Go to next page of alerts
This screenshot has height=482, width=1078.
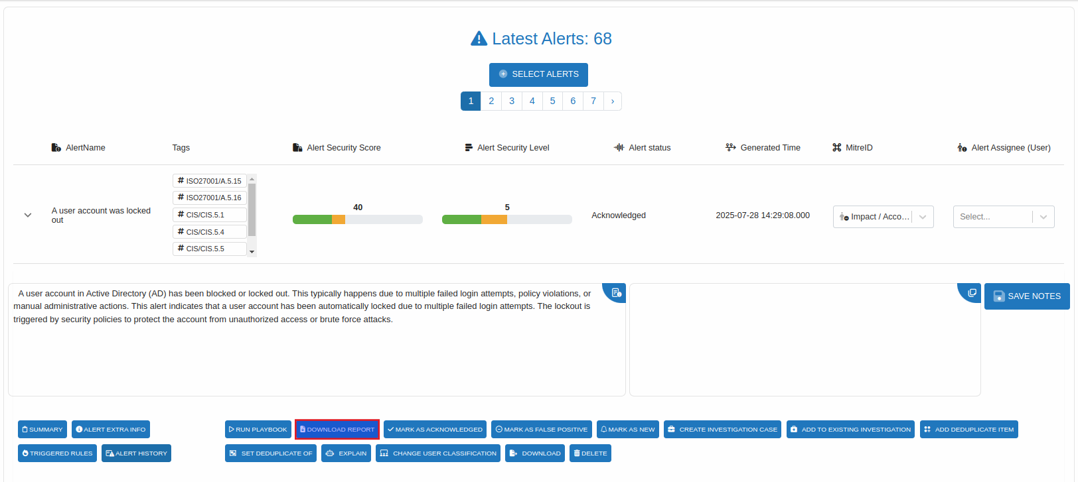[x=612, y=101]
